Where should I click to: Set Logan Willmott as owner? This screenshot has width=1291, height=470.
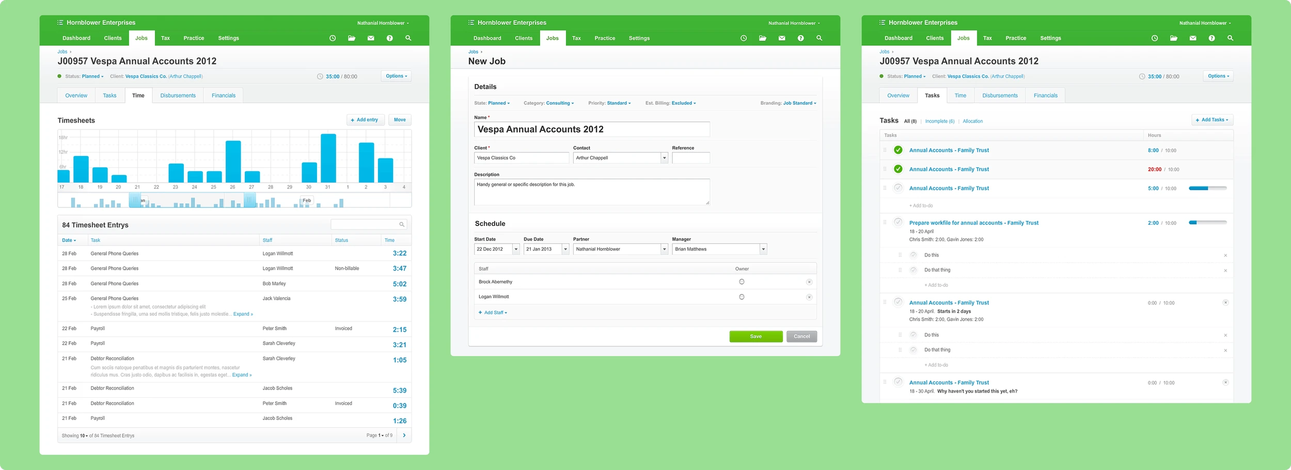pyautogui.click(x=742, y=297)
